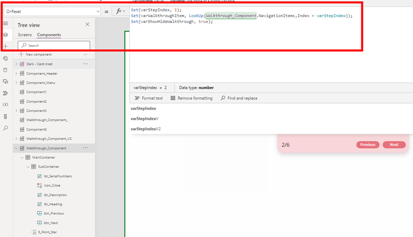Open the Advanced tools icon in left rail
413x237 pixels.
(6, 116)
